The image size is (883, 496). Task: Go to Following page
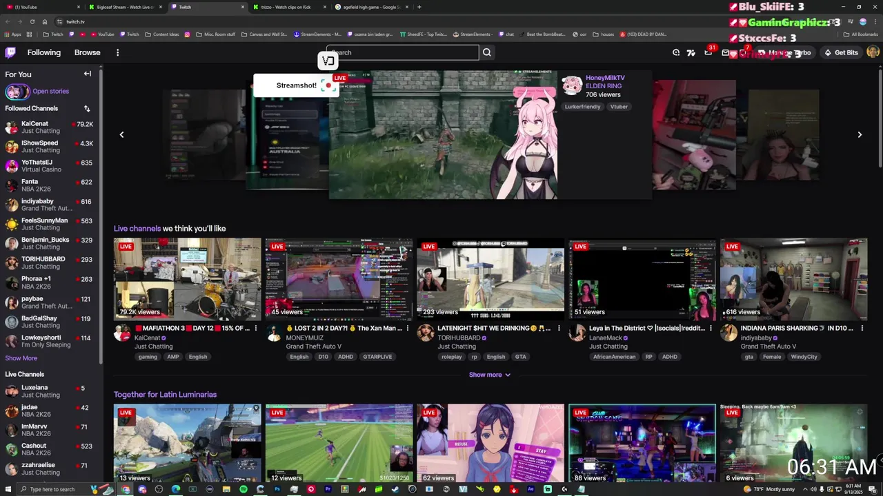[x=44, y=52]
